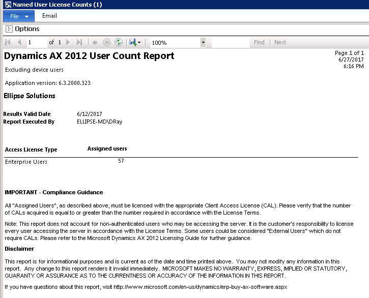Select the Dynamics AX 2012 User Count Report title
This screenshot has width=369, height=298.
point(89,56)
